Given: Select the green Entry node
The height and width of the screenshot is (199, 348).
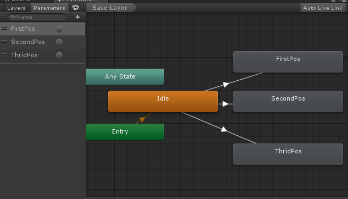Looking at the screenshot, I should coord(125,131).
